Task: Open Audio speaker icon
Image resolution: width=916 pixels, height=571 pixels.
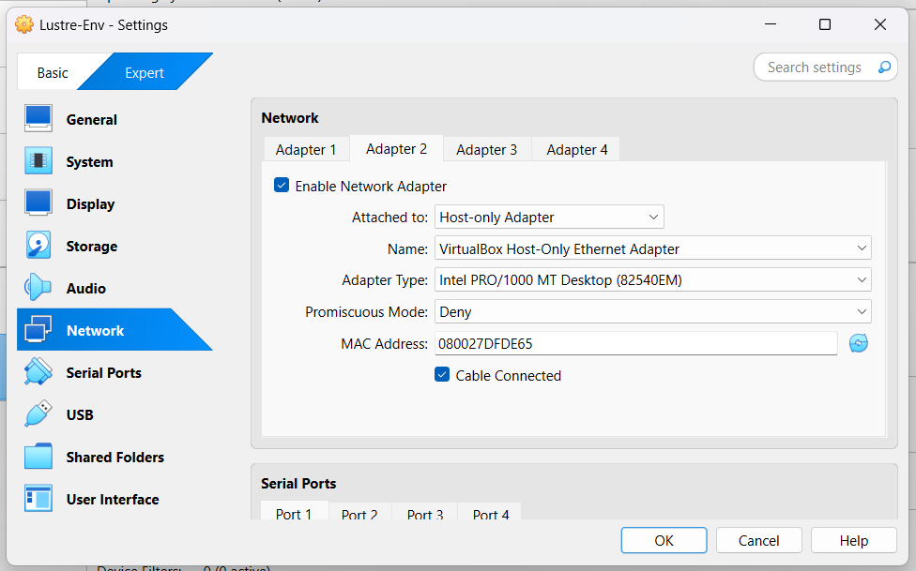Action: point(38,288)
